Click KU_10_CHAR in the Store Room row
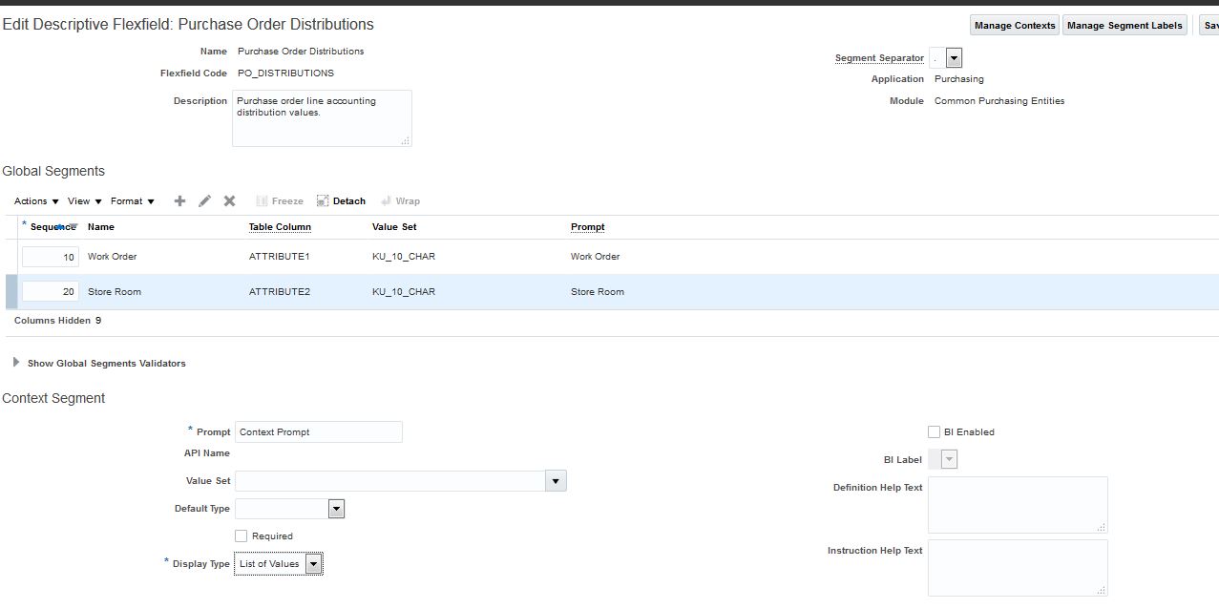Viewport: 1219px width, 609px height. tap(403, 292)
